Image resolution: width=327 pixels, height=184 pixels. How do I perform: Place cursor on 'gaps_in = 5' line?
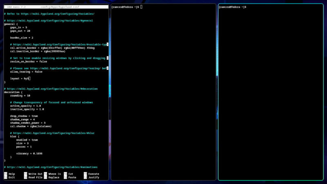(18, 27)
